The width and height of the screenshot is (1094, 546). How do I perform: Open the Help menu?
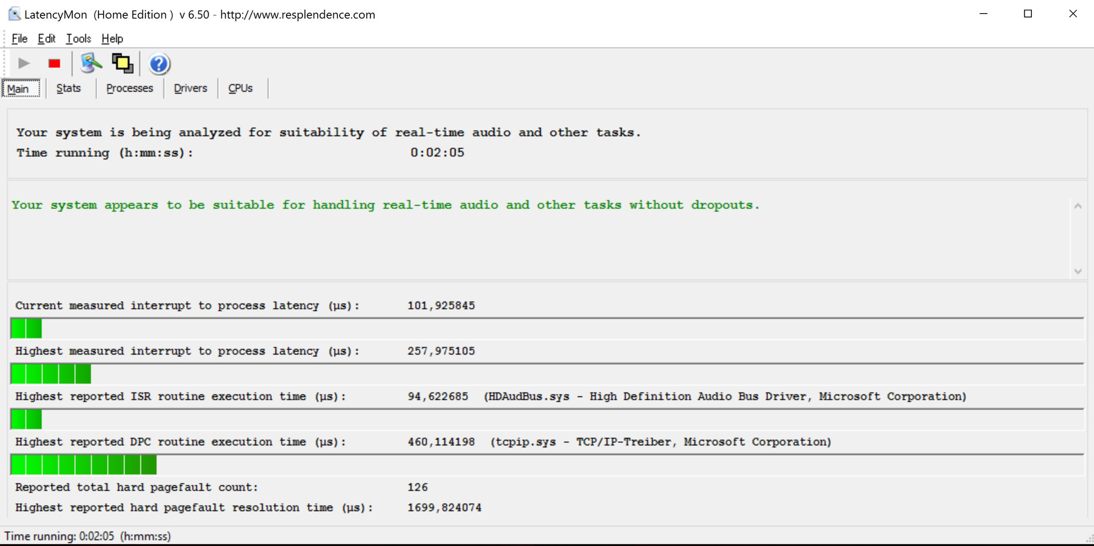click(112, 39)
